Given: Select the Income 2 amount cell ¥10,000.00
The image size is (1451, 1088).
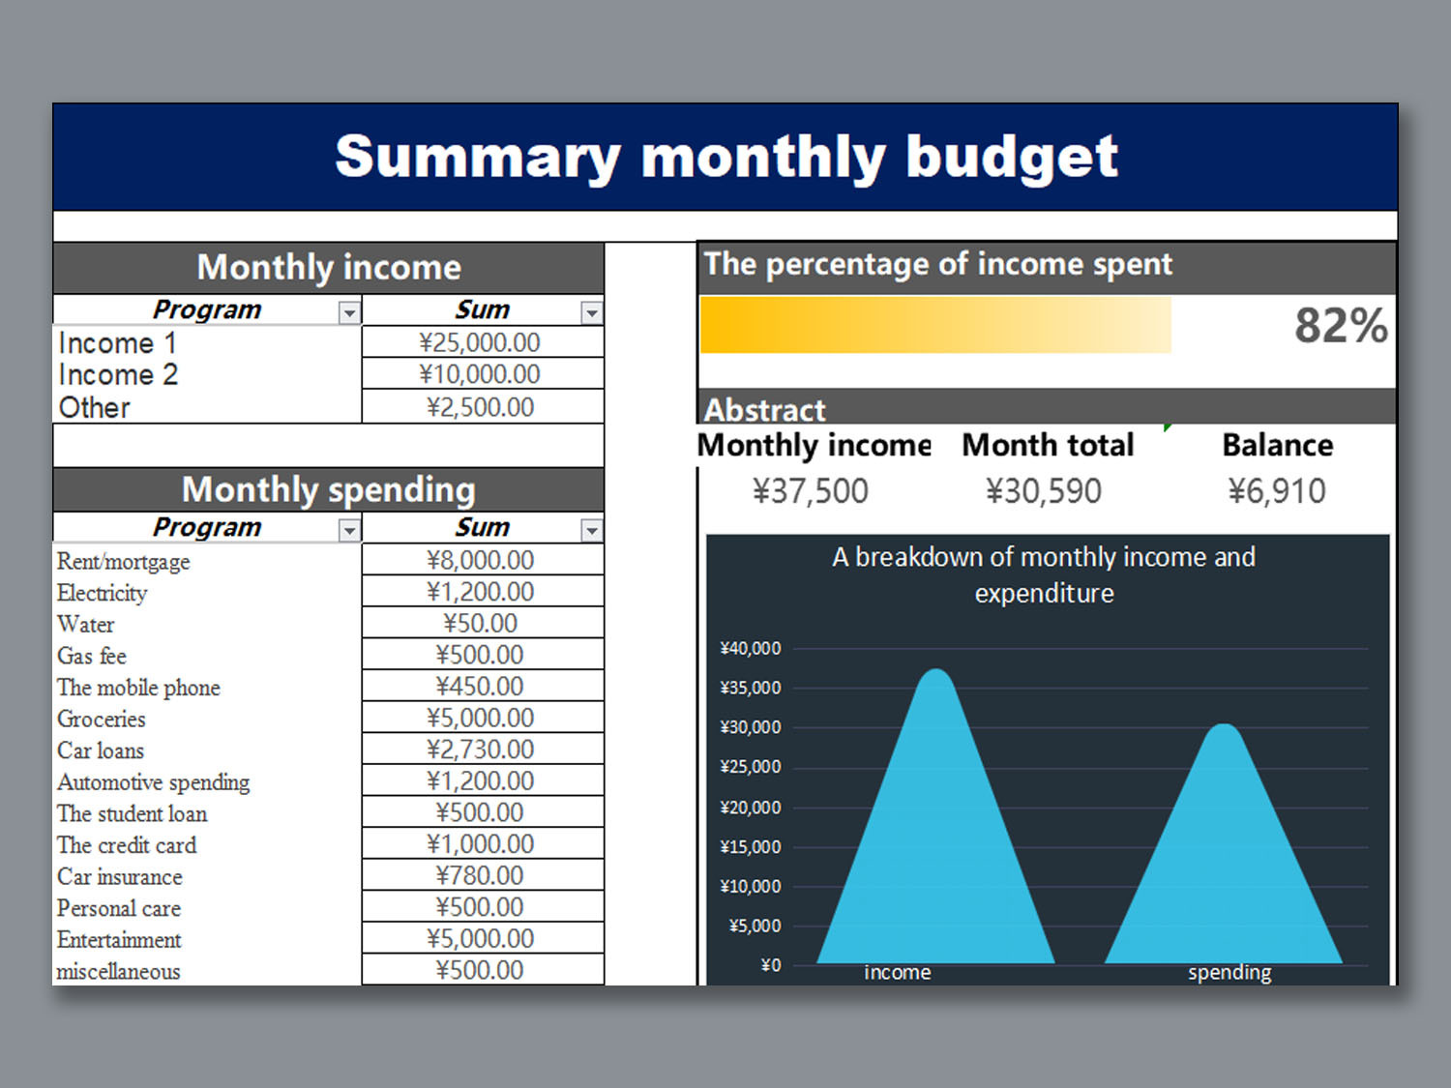Looking at the screenshot, I should pyautogui.click(x=481, y=374).
